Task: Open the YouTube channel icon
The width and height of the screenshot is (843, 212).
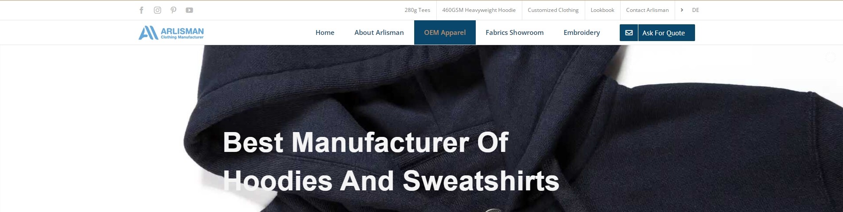Action: pyautogui.click(x=189, y=10)
